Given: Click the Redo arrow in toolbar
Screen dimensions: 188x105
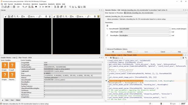Looking at the screenshot, I should pyautogui.click(x=26, y=7).
